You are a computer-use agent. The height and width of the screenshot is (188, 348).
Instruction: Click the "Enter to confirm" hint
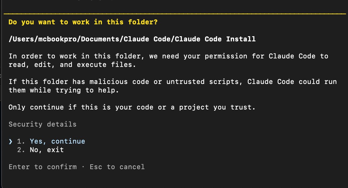coord(43,167)
